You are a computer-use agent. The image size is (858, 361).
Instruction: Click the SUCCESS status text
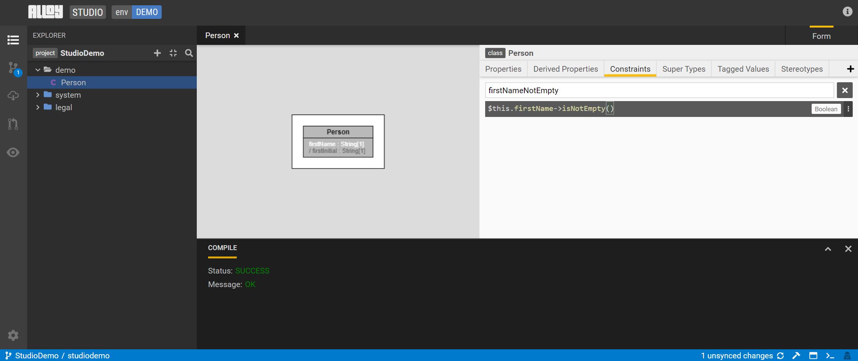click(x=252, y=271)
